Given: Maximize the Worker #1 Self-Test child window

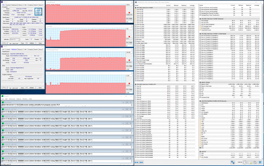Looking at the screenshot, I should point(127,109).
